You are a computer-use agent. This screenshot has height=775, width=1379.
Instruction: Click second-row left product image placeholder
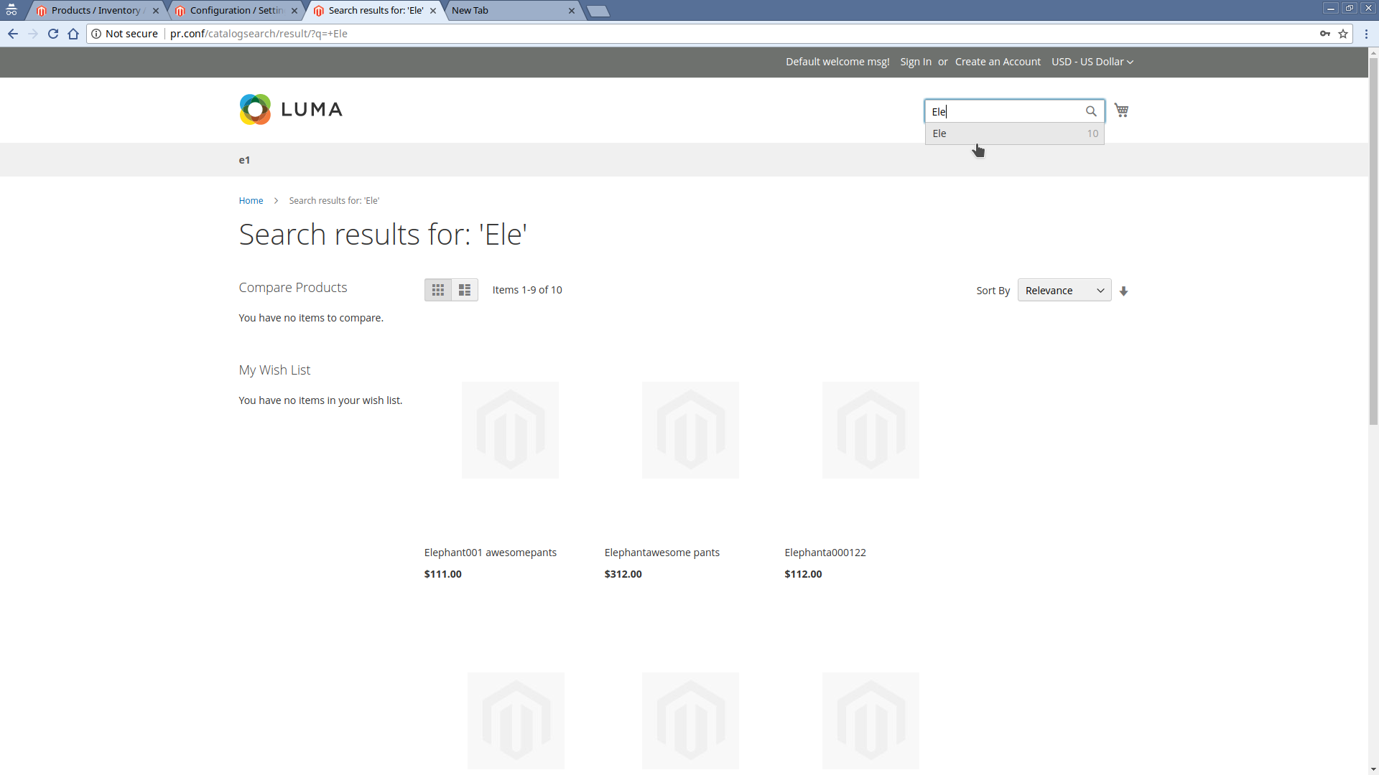pos(516,720)
